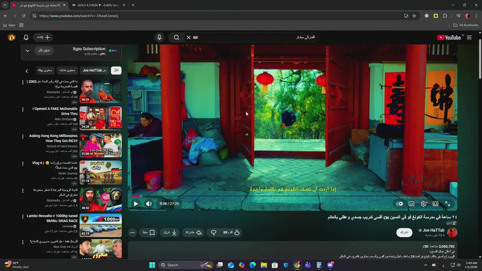
Task: Open options for Abulsadiq 2003 video
Action: coord(23,82)
